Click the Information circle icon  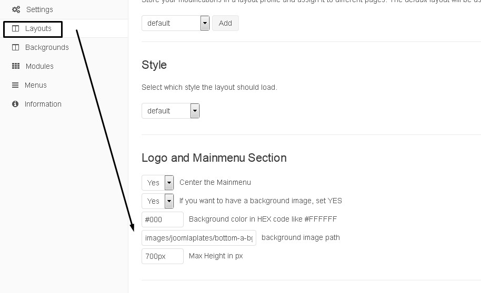pos(15,104)
